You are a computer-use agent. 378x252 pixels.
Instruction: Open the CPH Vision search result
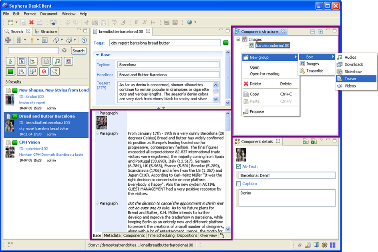[x=46, y=151]
